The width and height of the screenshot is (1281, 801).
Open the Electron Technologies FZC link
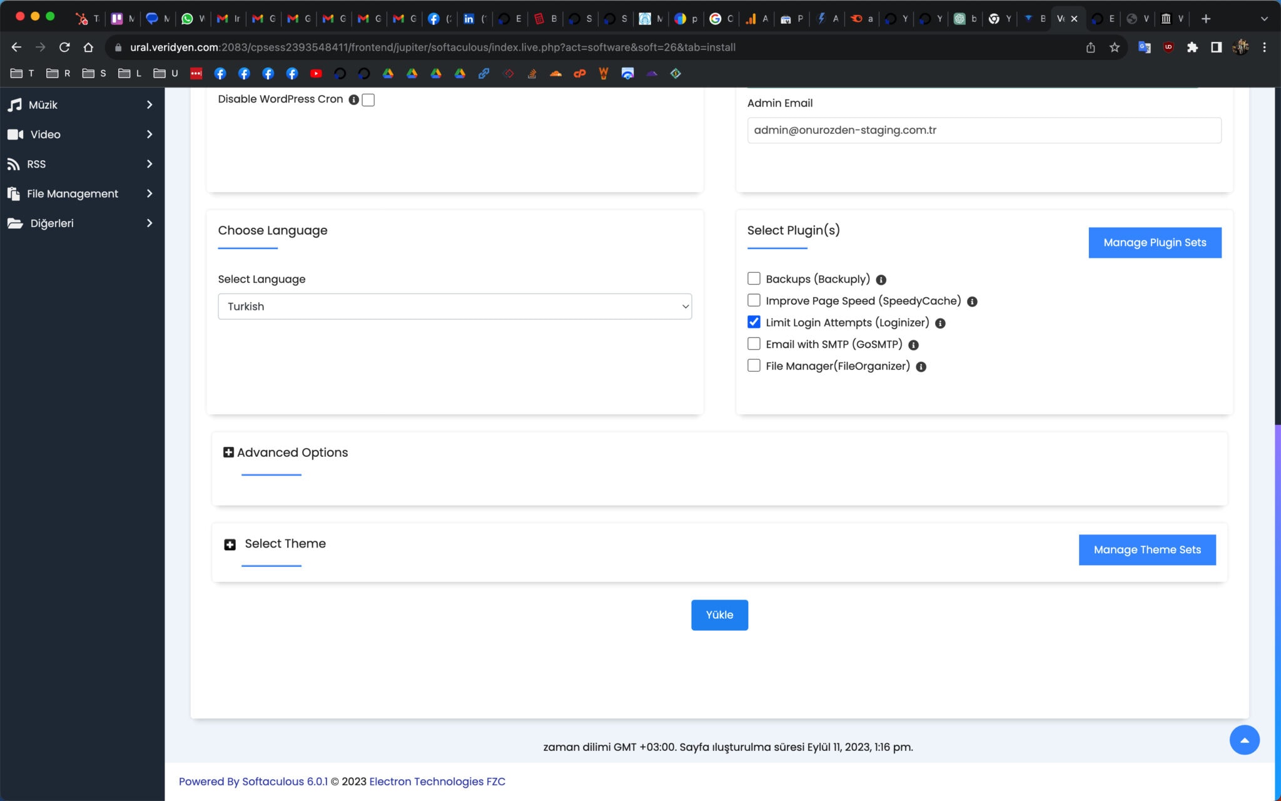(x=437, y=782)
